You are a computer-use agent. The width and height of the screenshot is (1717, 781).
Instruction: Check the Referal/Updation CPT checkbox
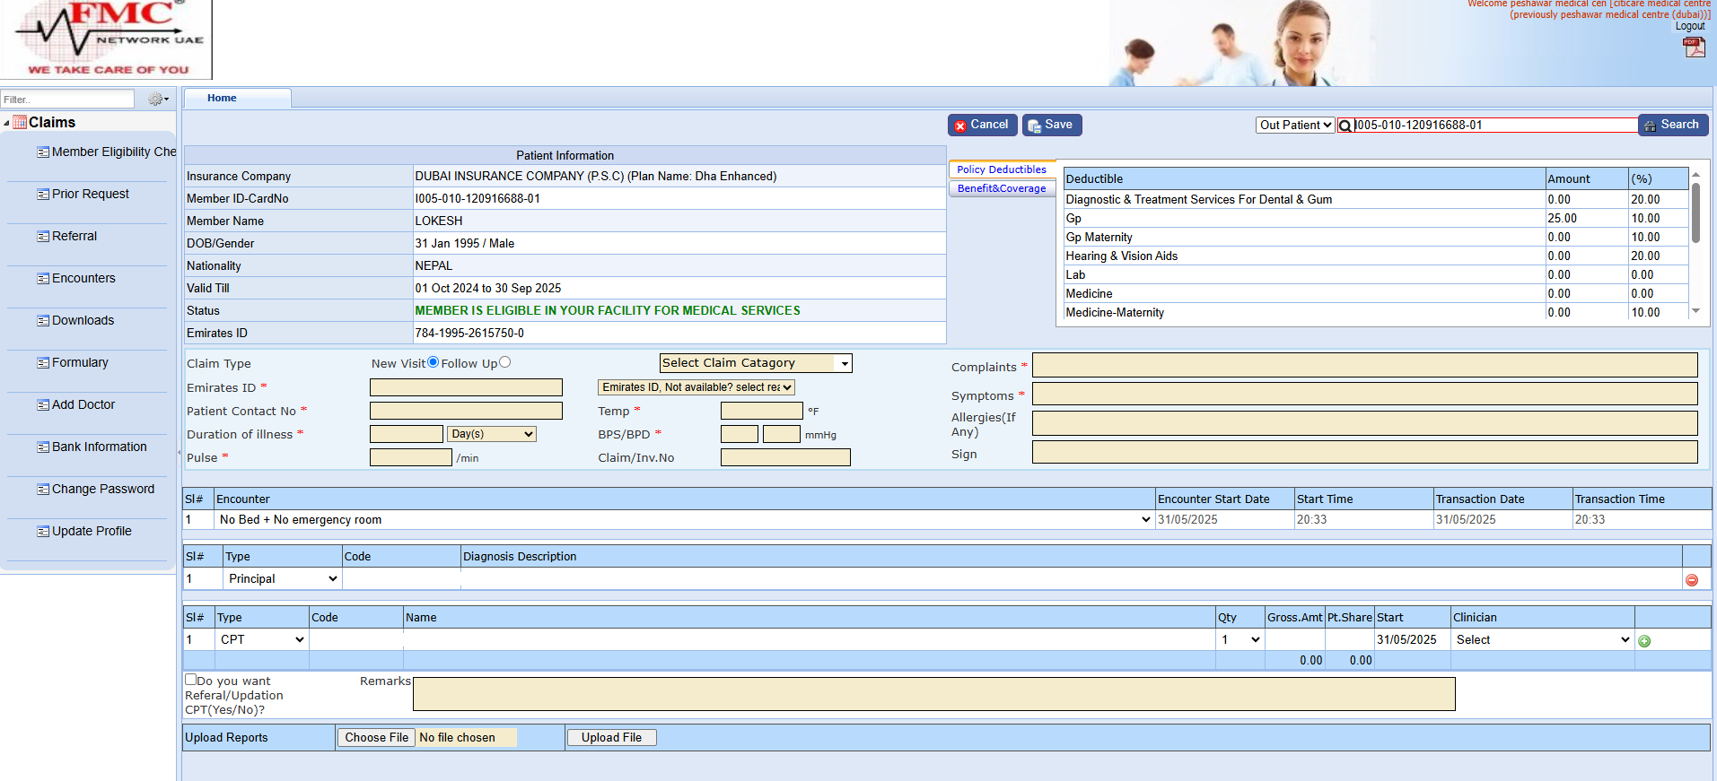point(190,680)
